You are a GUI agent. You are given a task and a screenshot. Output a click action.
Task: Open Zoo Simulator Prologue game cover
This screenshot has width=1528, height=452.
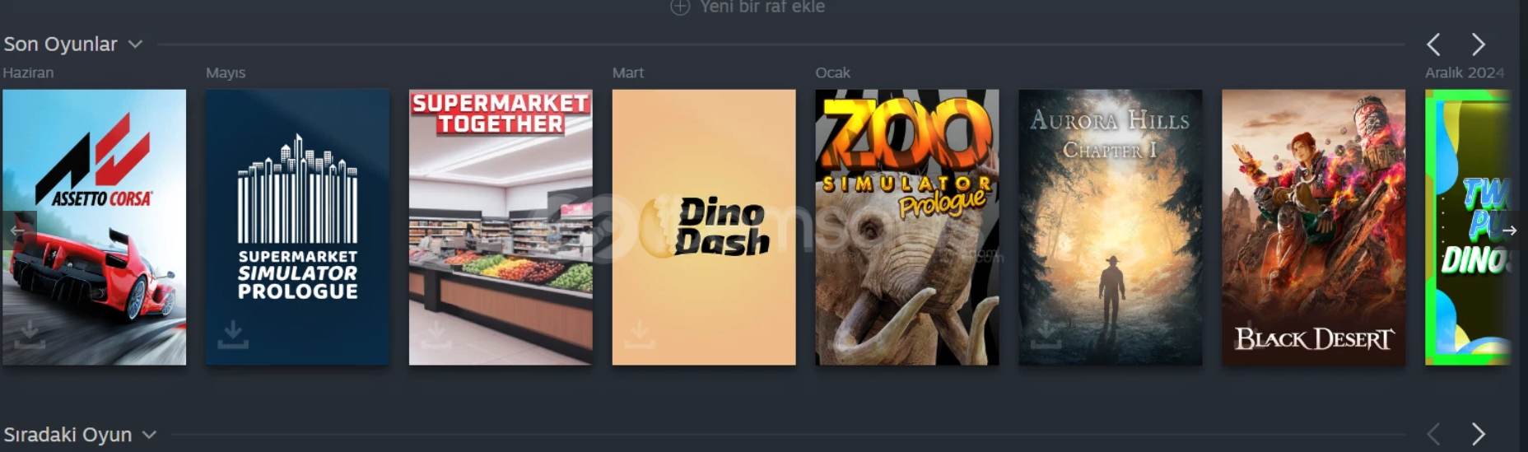(x=907, y=227)
